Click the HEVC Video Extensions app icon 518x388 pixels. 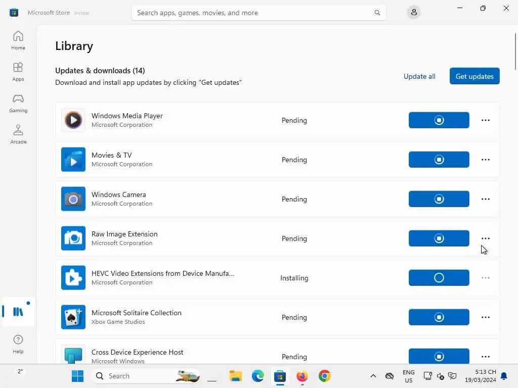coord(73,278)
